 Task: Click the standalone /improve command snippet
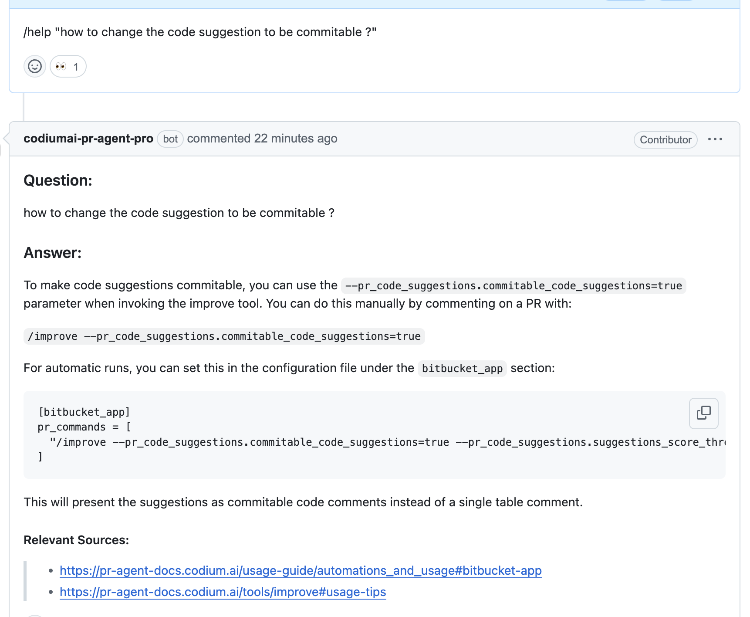(224, 336)
